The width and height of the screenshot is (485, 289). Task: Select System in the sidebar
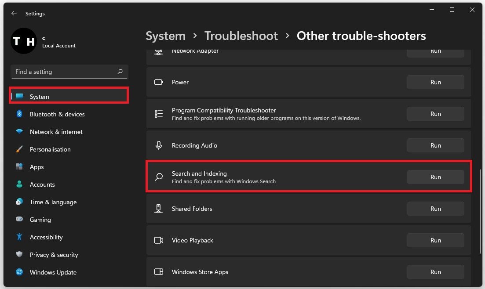coord(39,97)
